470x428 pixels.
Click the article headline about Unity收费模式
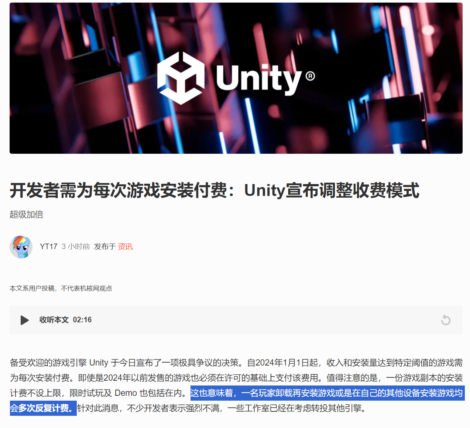click(215, 190)
